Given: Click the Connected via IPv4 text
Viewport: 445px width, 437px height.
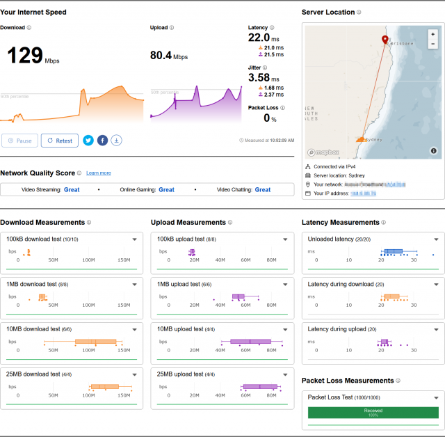Looking at the screenshot, I should click(334, 167).
